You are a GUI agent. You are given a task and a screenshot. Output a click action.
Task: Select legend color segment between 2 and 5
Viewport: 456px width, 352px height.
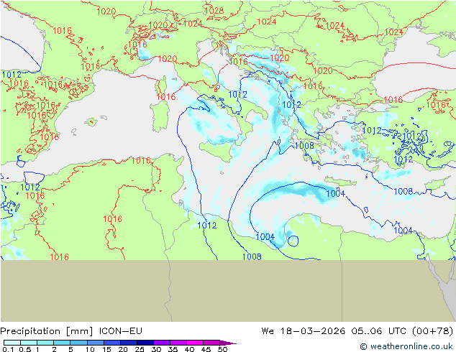pos(62,343)
